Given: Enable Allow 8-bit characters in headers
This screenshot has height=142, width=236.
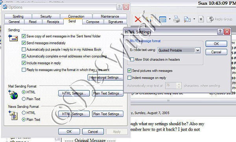Looking at the screenshot, I should 132,60.
